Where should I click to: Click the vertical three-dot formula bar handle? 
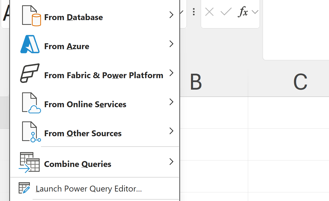click(x=194, y=12)
